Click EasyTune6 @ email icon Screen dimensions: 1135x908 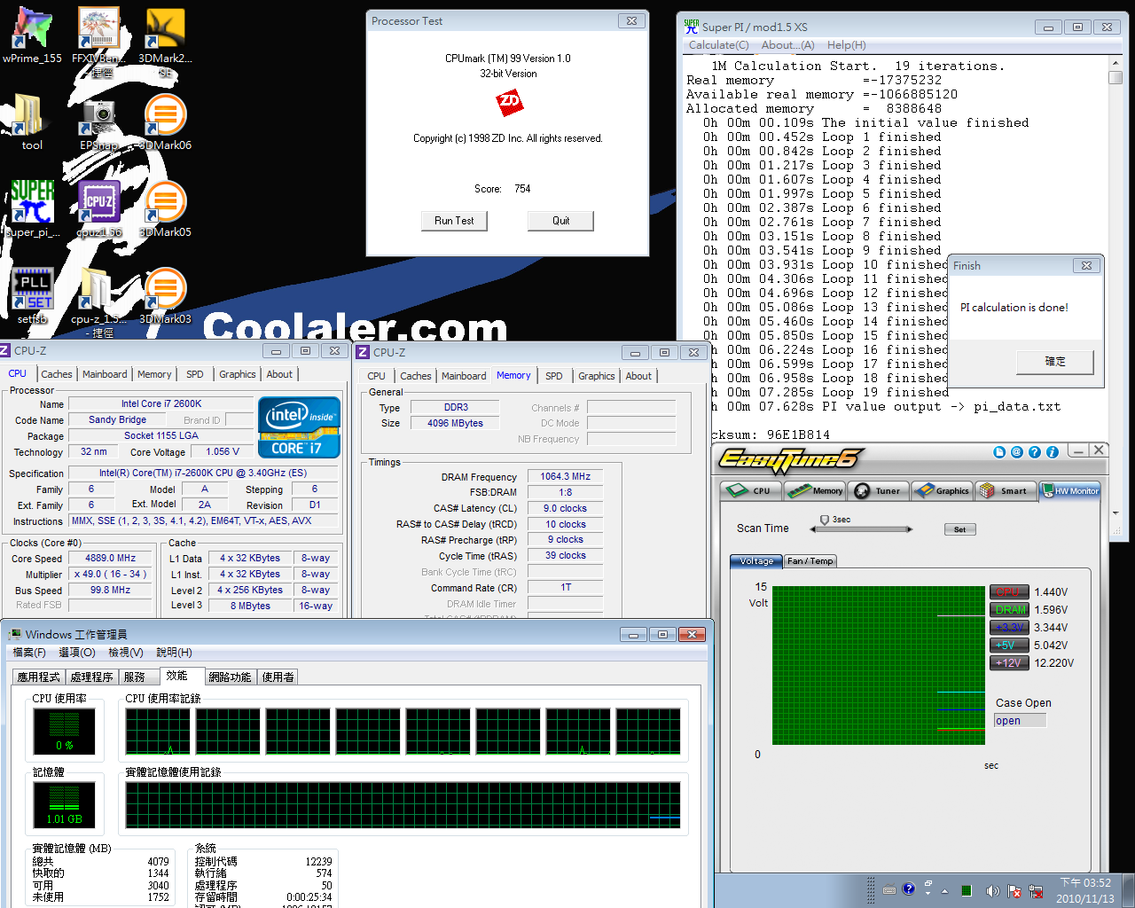tap(1017, 452)
